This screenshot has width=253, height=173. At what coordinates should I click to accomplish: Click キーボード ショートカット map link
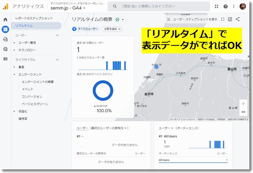[x=183, y=119]
